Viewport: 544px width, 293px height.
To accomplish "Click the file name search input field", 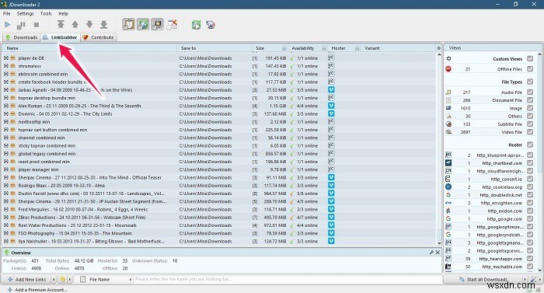I will click(288, 279).
